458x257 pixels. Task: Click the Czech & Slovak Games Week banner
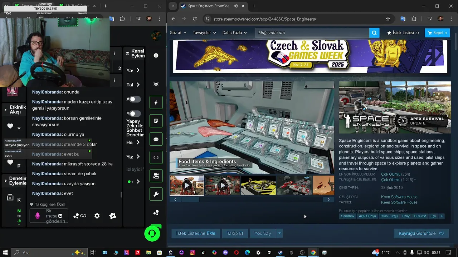pos(310,56)
